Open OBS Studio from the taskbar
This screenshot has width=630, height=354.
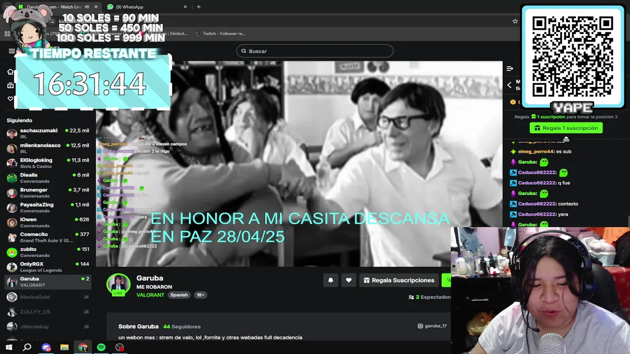(x=120, y=348)
